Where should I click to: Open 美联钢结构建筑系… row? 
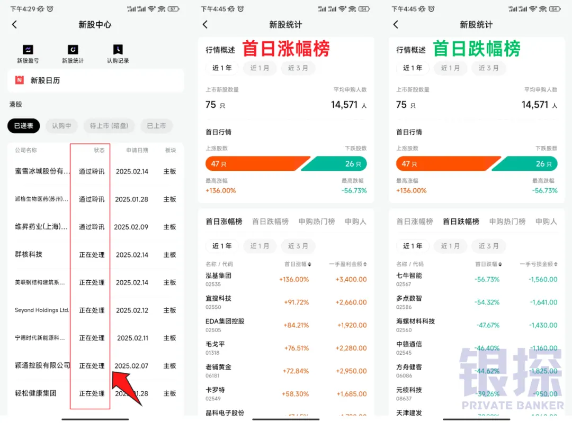[x=95, y=282]
